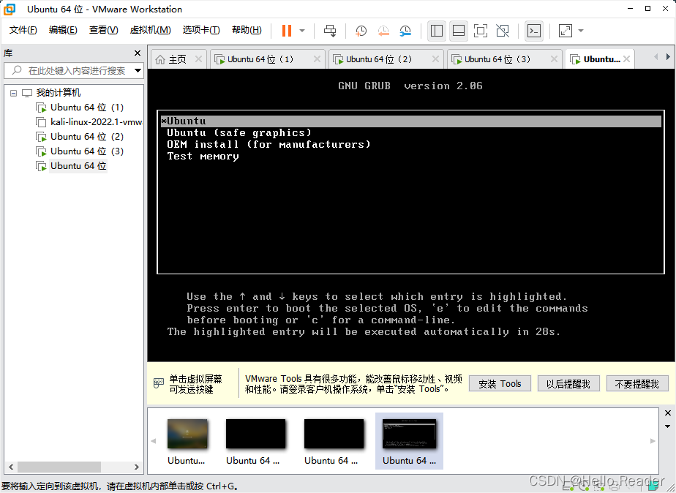This screenshot has width=676, height=493.
Task: Open the thumbnail bar options dropdown
Action: coord(668,426)
